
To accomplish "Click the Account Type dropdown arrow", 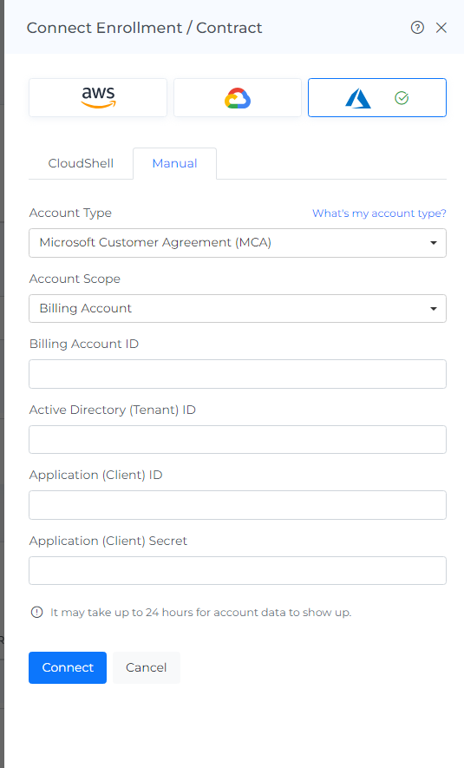I will coord(433,243).
